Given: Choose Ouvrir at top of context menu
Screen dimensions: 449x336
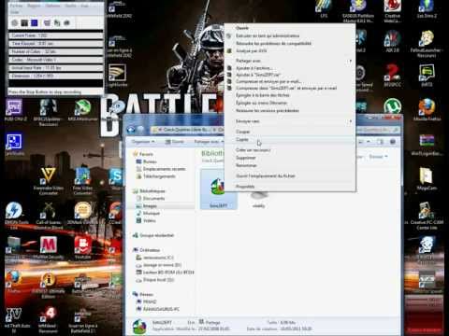Looking at the screenshot, I should (x=290, y=28).
